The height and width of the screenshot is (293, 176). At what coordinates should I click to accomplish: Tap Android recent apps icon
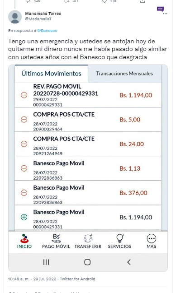(x=46, y=262)
